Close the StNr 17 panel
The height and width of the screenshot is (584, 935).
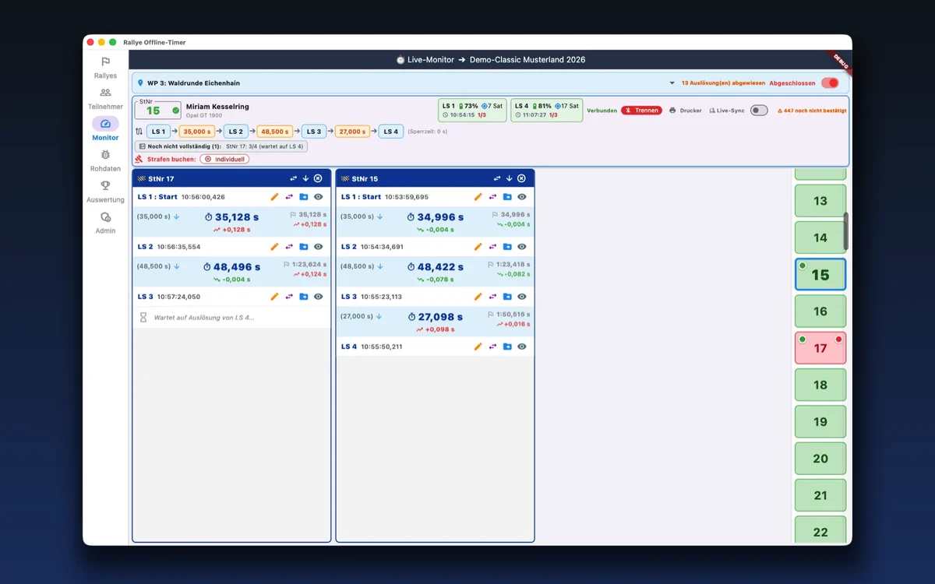coord(318,178)
